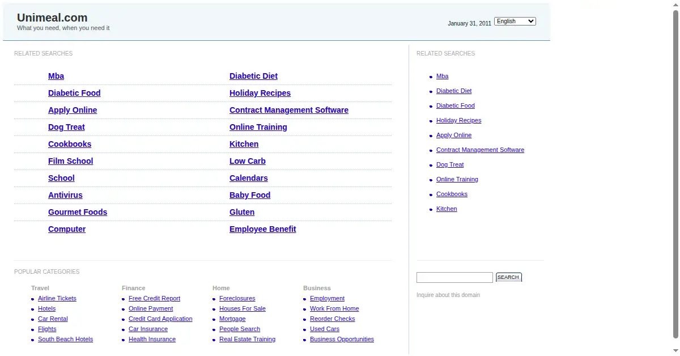Open the Baby Food link
This screenshot has height=356, width=680.
pyautogui.click(x=250, y=195)
